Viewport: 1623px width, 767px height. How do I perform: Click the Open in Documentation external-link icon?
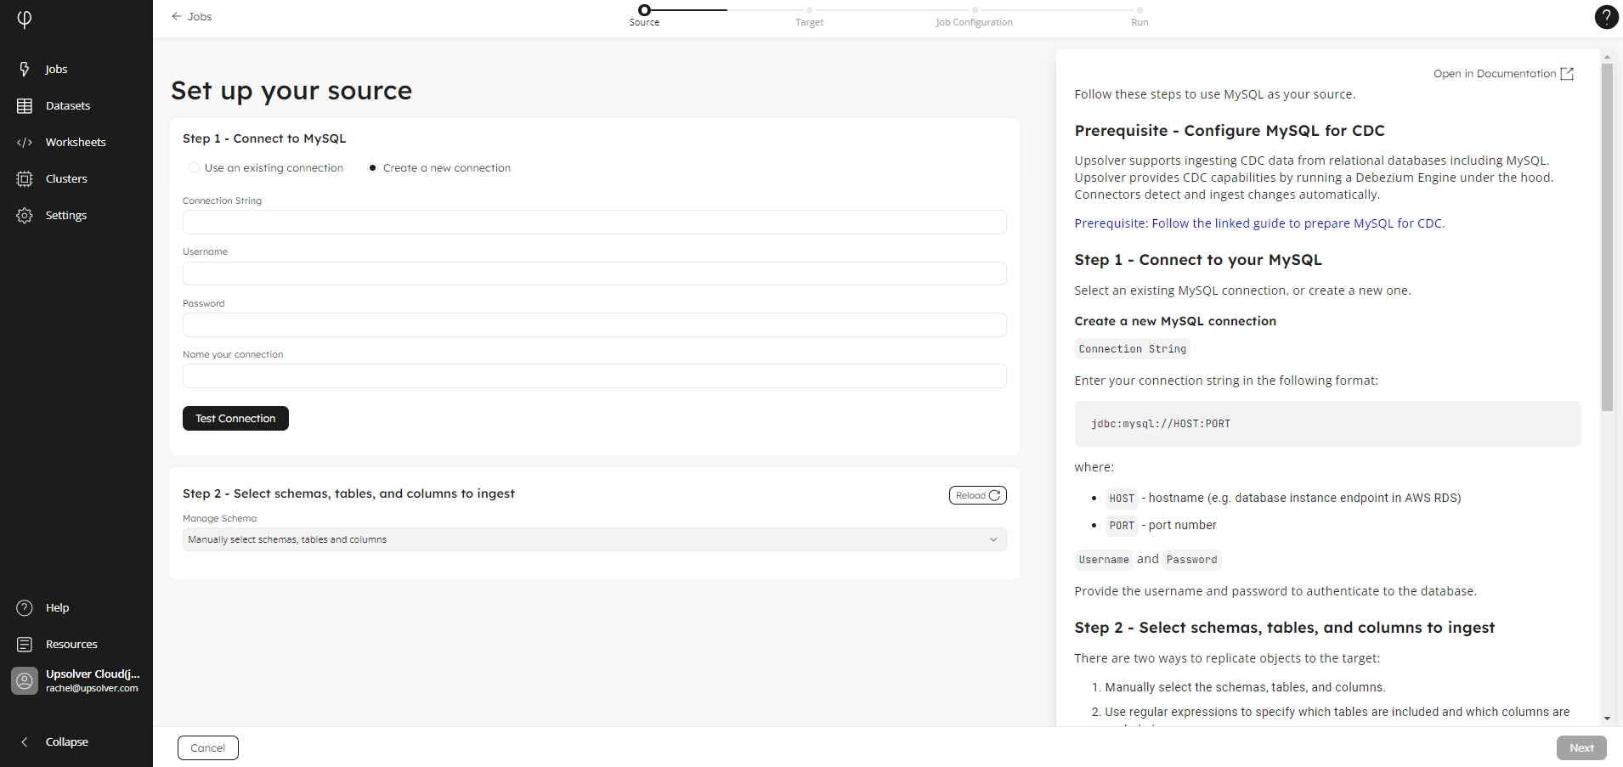1567,74
